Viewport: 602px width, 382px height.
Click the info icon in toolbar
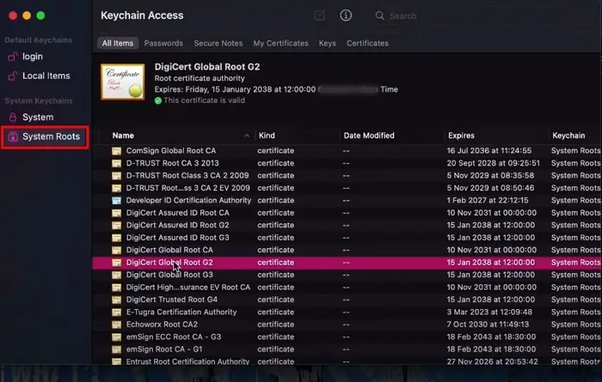click(346, 15)
